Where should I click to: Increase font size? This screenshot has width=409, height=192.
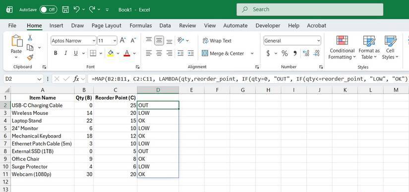pyautogui.click(x=122, y=41)
